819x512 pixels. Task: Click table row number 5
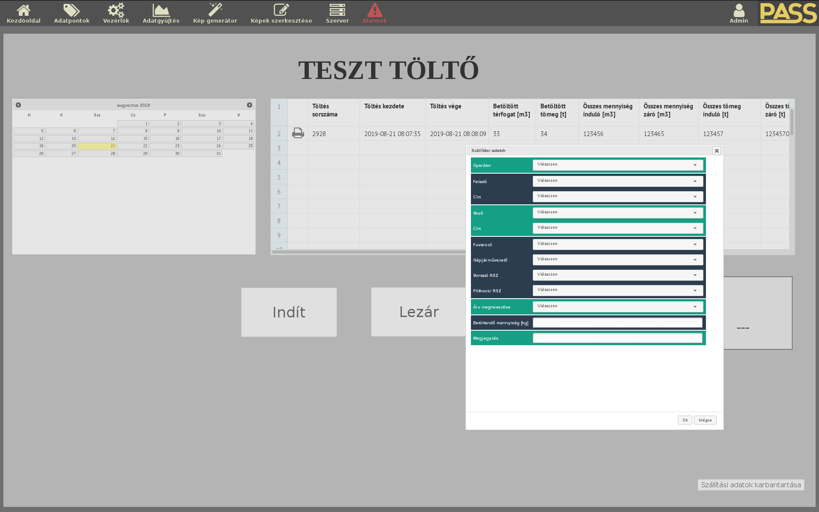[x=279, y=177]
